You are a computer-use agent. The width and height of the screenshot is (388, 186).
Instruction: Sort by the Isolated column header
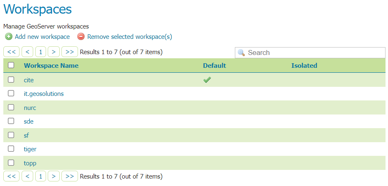coord(304,65)
